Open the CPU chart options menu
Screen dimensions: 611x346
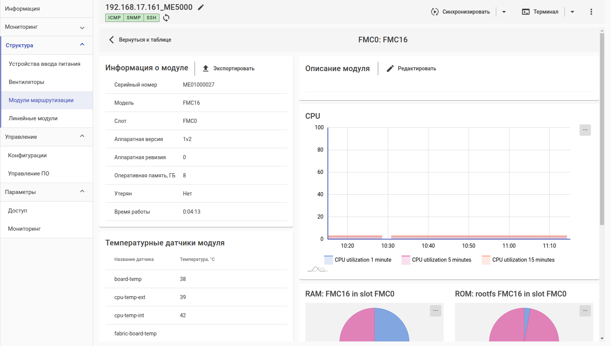[x=585, y=130]
